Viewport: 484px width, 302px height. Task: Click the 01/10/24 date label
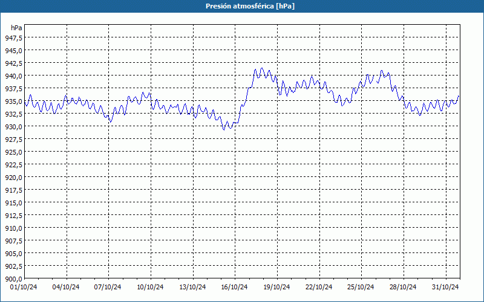pos(24,287)
